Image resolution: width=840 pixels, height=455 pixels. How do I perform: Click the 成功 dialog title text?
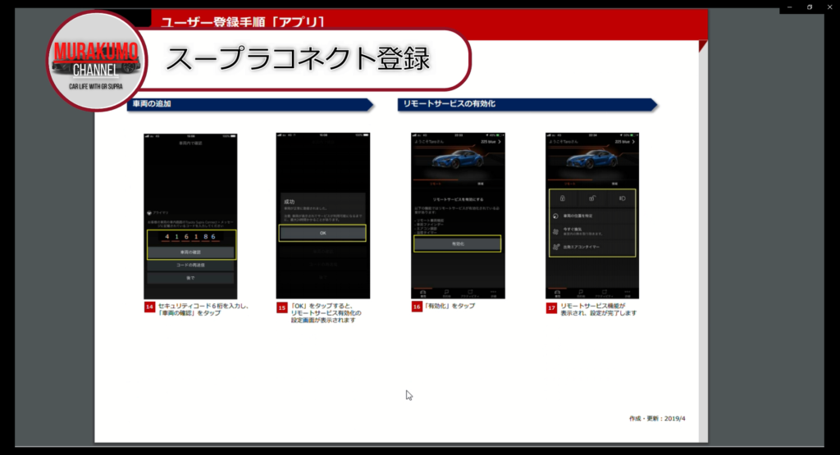coord(290,202)
